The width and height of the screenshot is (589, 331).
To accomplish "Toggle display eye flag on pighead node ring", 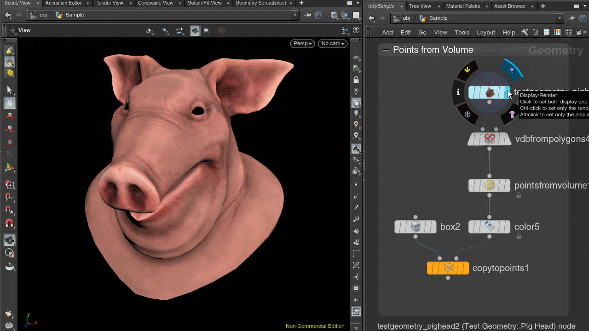I will point(513,69).
